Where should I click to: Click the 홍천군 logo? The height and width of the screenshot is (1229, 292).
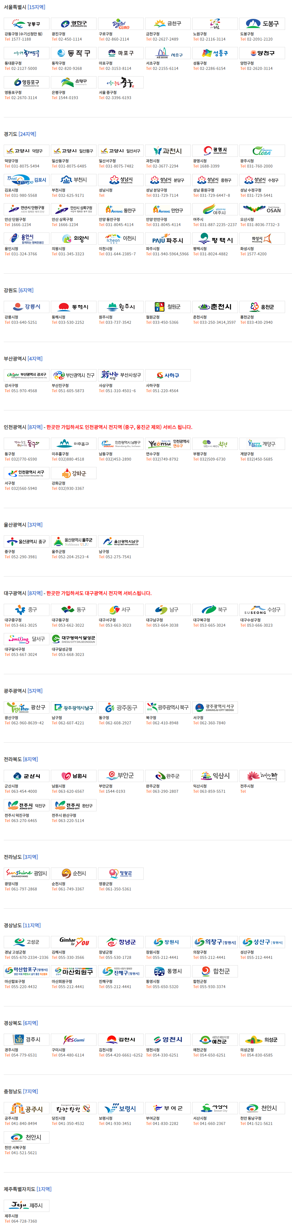262,307
